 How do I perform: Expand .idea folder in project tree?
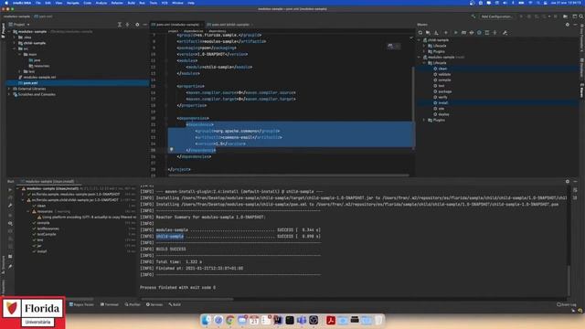click(15, 37)
